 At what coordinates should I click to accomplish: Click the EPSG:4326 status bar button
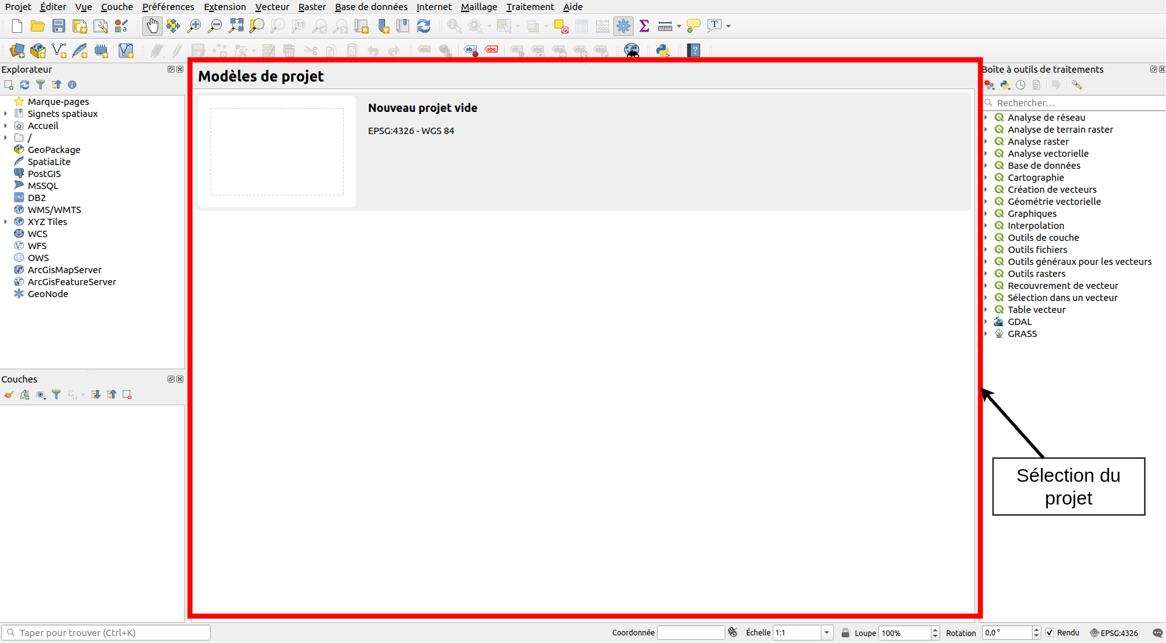pos(1114,633)
